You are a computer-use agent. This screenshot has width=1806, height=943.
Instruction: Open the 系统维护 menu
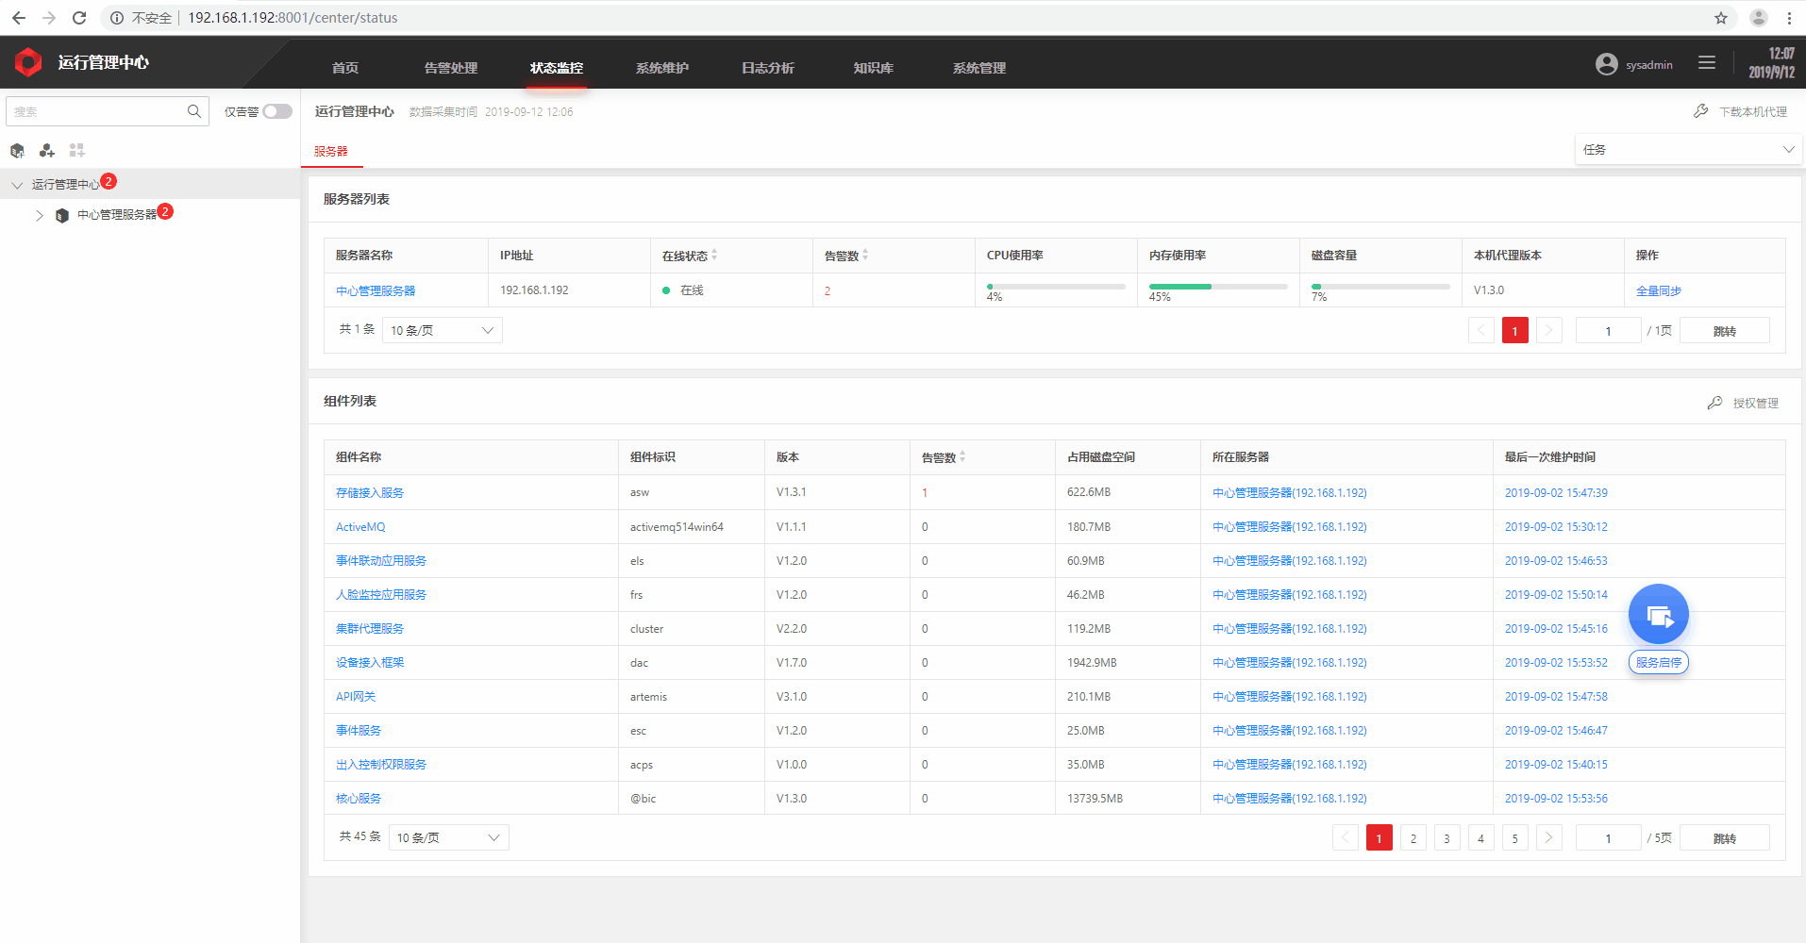tap(662, 68)
